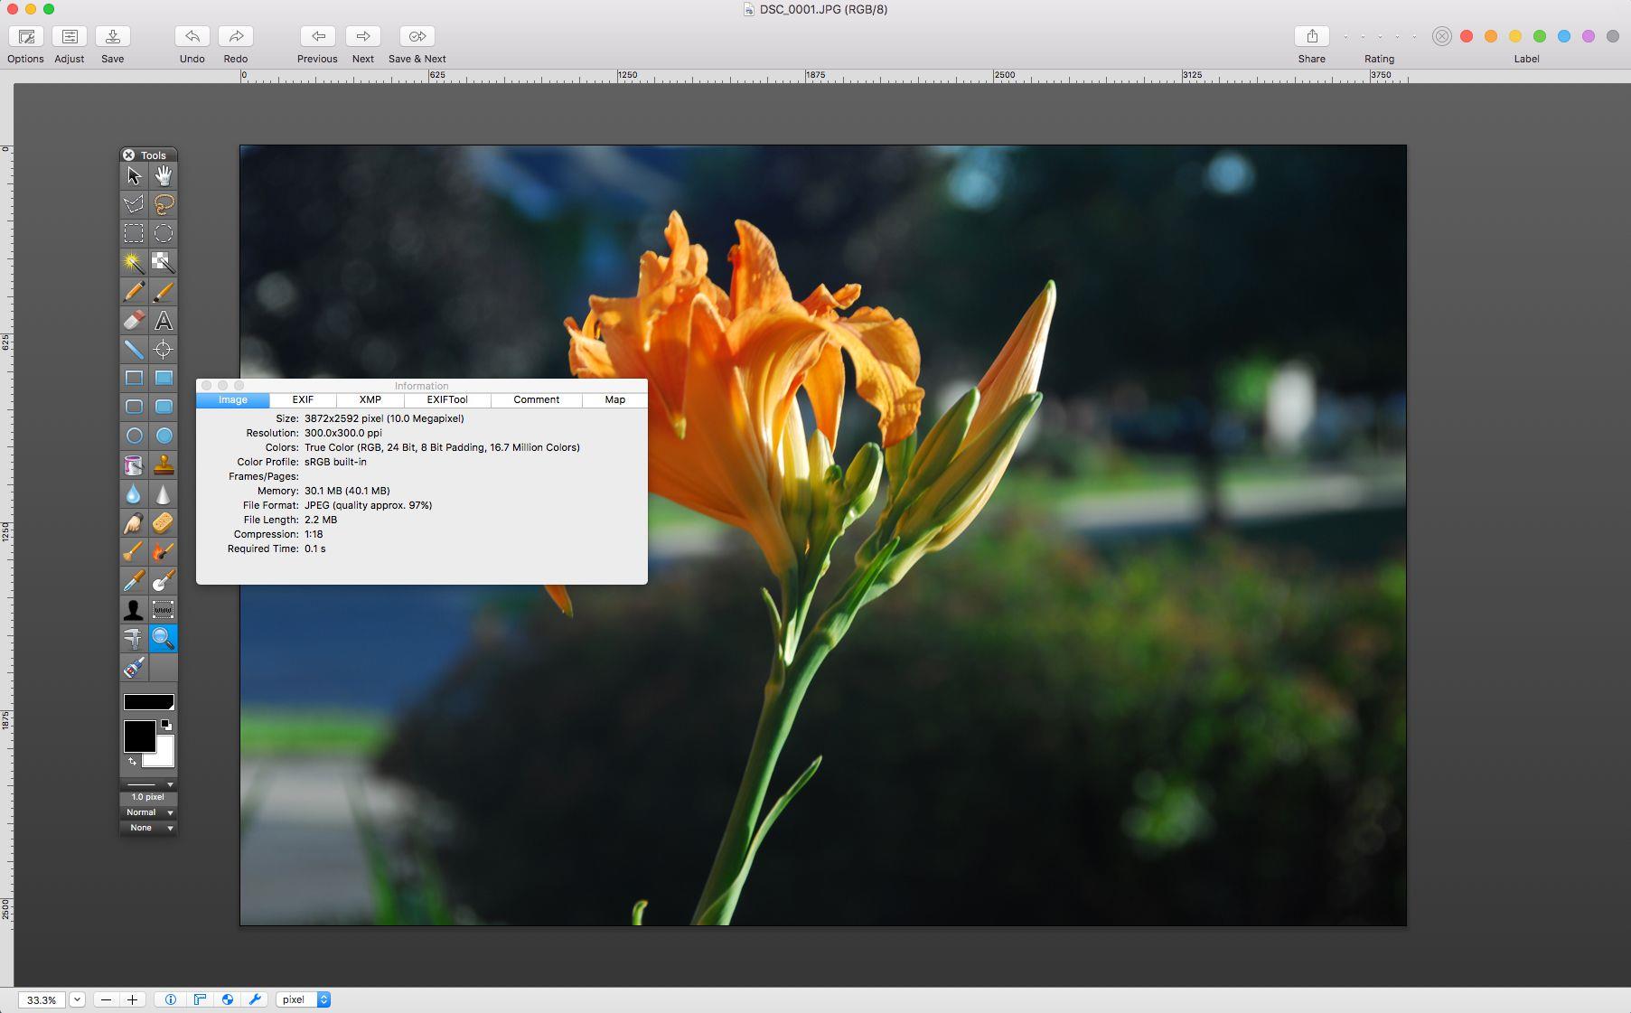Open the zoom percentage dropdown
Viewport: 1631px width, 1013px height.
point(77,999)
